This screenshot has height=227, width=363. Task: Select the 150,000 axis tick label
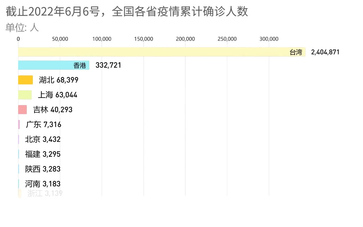[x=144, y=39]
